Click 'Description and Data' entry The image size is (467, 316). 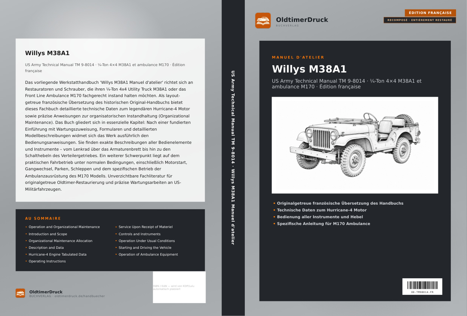point(46,248)
